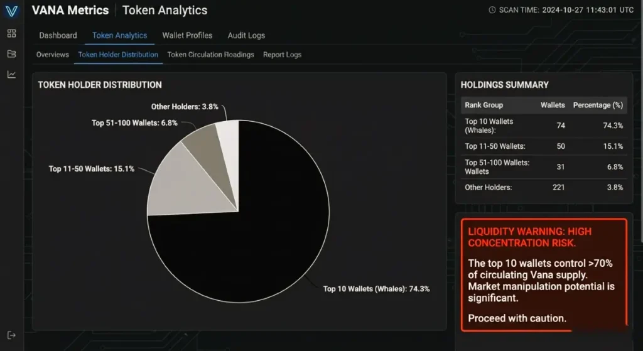Open the dashboard grid sidebar icon
This screenshot has height=351, width=643.
(11, 33)
